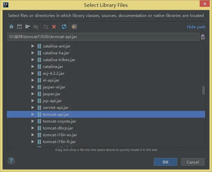Click the help question mark icon
The height and width of the screenshot is (172, 212).
click(11, 161)
